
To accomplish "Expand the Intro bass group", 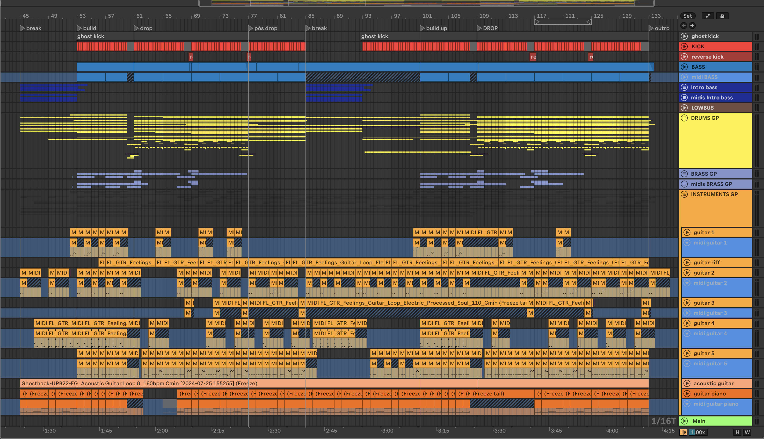I will 685,87.
